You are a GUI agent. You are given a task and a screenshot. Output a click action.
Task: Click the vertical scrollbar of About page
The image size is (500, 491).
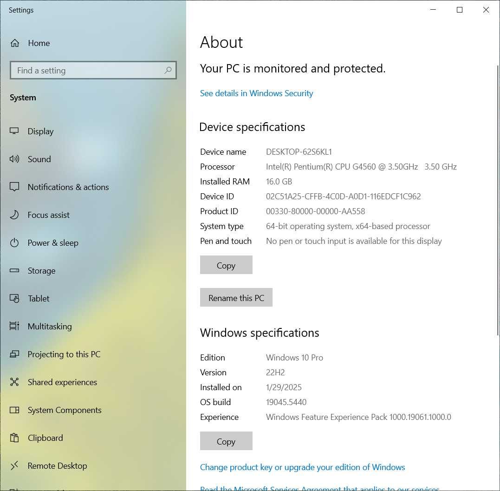pyautogui.click(x=498, y=200)
